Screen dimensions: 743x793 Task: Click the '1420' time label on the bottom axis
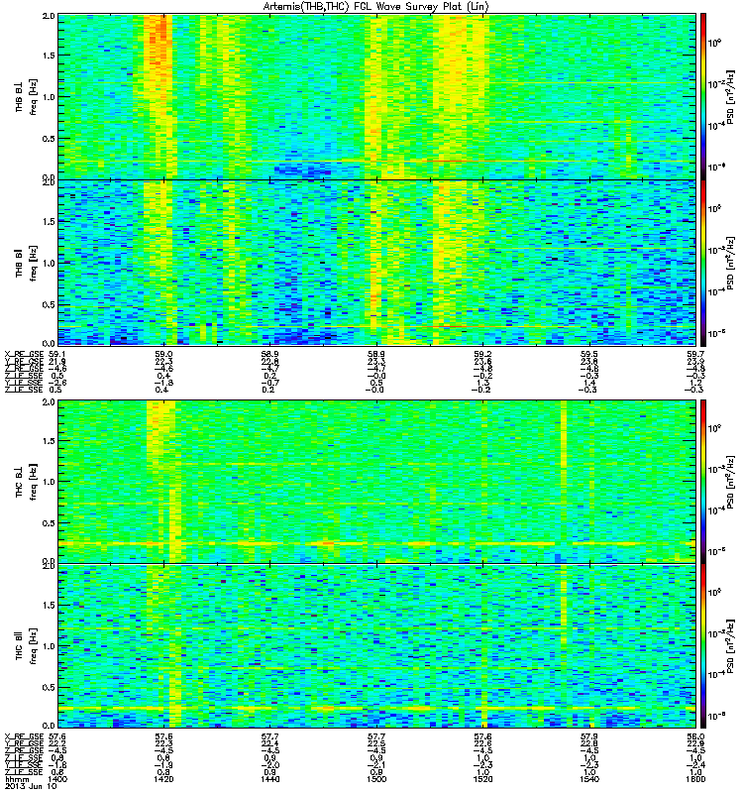click(x=164, y=779)
